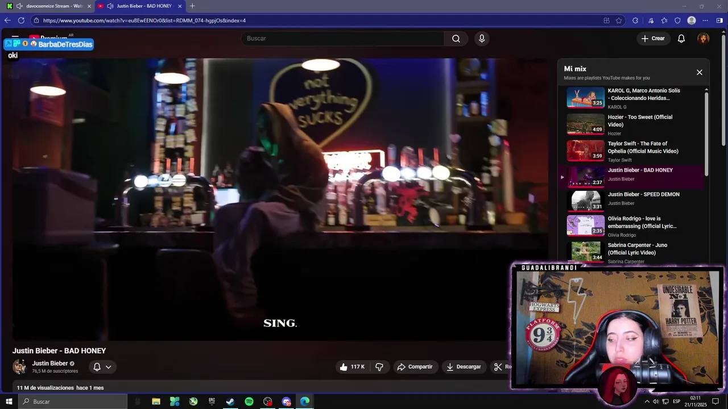Go back with browser back arrow
728x409 pixels.
(x=7, y=20)
